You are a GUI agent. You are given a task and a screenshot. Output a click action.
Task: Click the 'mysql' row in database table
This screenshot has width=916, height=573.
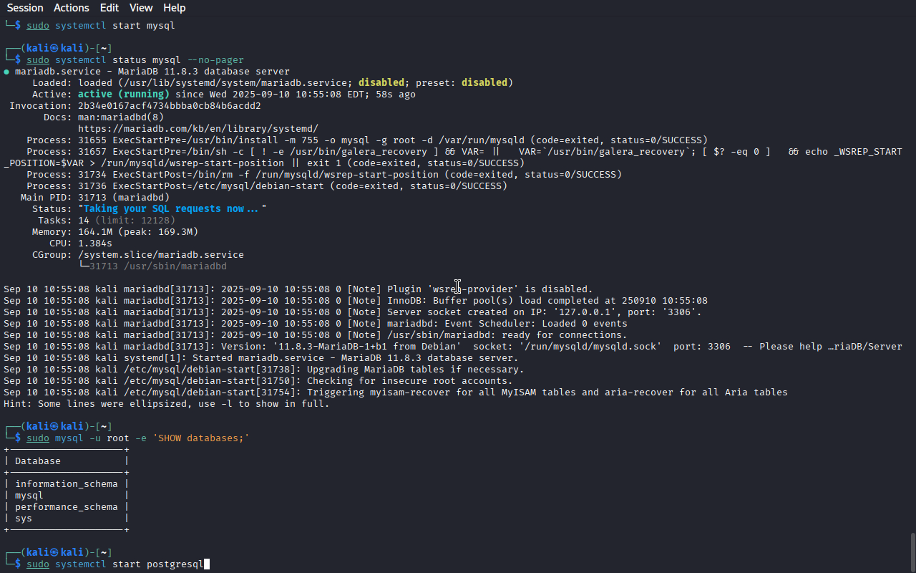tap(29, 496)
